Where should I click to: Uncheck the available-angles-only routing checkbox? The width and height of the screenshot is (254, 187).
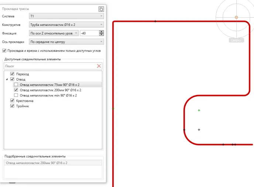[x=4, y=51]
